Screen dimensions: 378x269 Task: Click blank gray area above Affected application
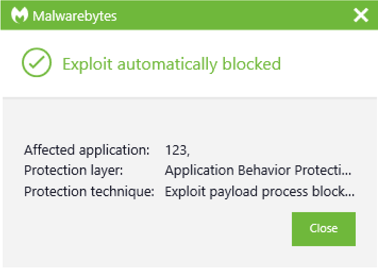tap(159, 120)
